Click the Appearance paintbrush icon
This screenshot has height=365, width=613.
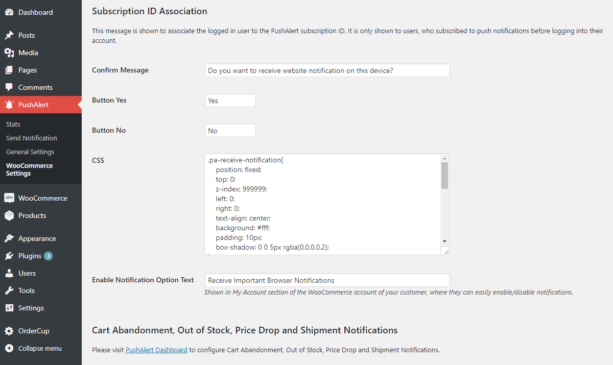point(9,238)
